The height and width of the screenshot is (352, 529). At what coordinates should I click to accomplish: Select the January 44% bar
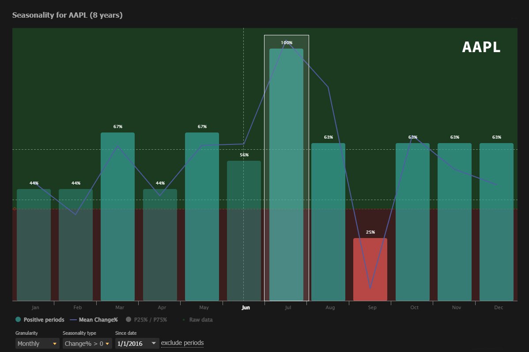[34, 245]
